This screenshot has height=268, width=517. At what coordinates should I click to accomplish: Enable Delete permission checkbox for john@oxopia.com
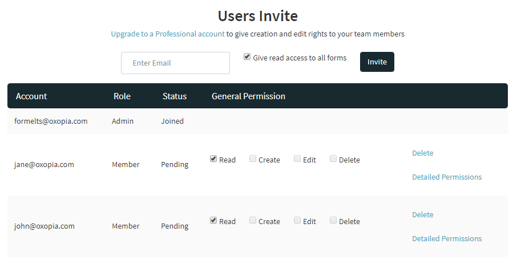333,221
